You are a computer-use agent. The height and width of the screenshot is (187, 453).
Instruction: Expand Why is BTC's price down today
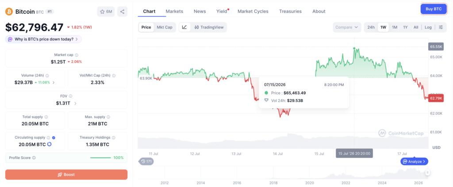click(43, 39)
